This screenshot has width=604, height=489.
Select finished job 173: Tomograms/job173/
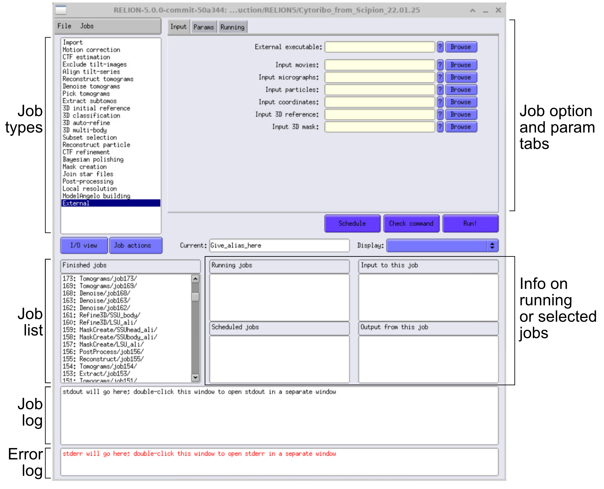126,279
